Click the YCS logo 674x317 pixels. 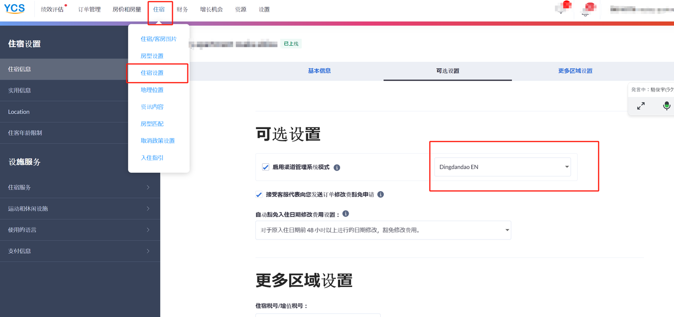[14, 8]
